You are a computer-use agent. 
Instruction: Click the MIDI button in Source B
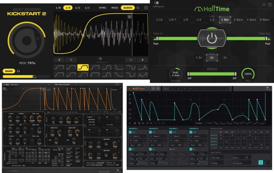159,145
